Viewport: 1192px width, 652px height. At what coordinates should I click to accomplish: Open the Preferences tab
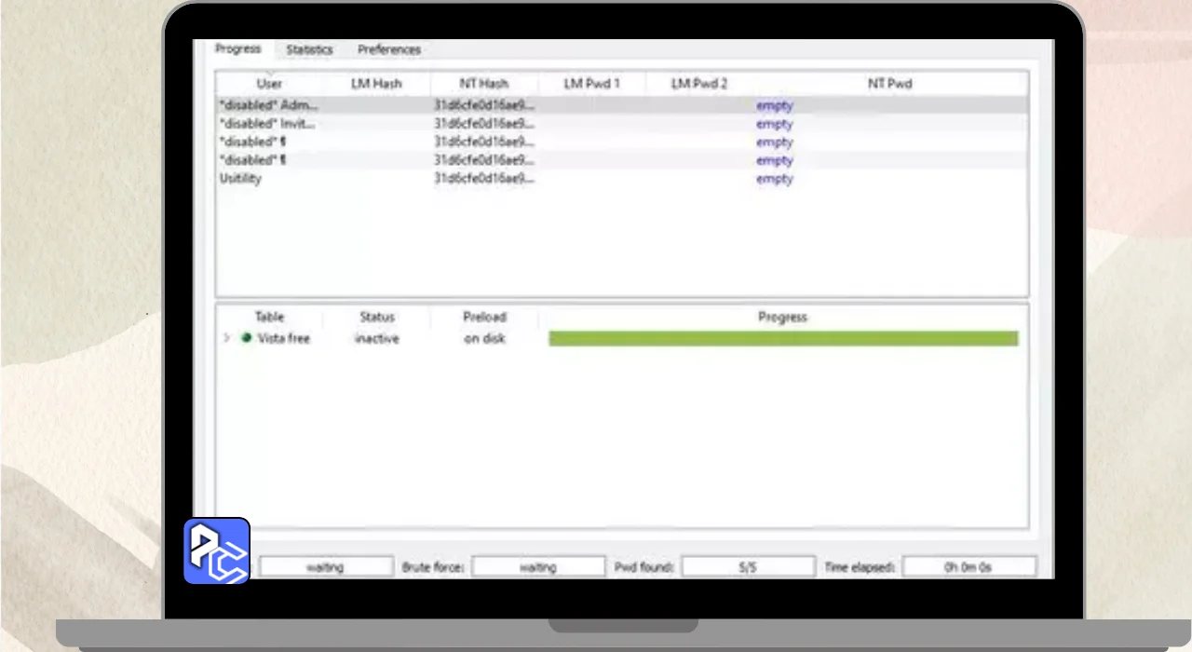point(389,50)
